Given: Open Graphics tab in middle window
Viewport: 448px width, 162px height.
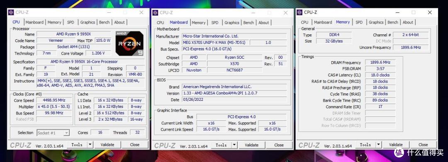Looking at the screenshot, I should pyautogui.click(x=232, y=22).
